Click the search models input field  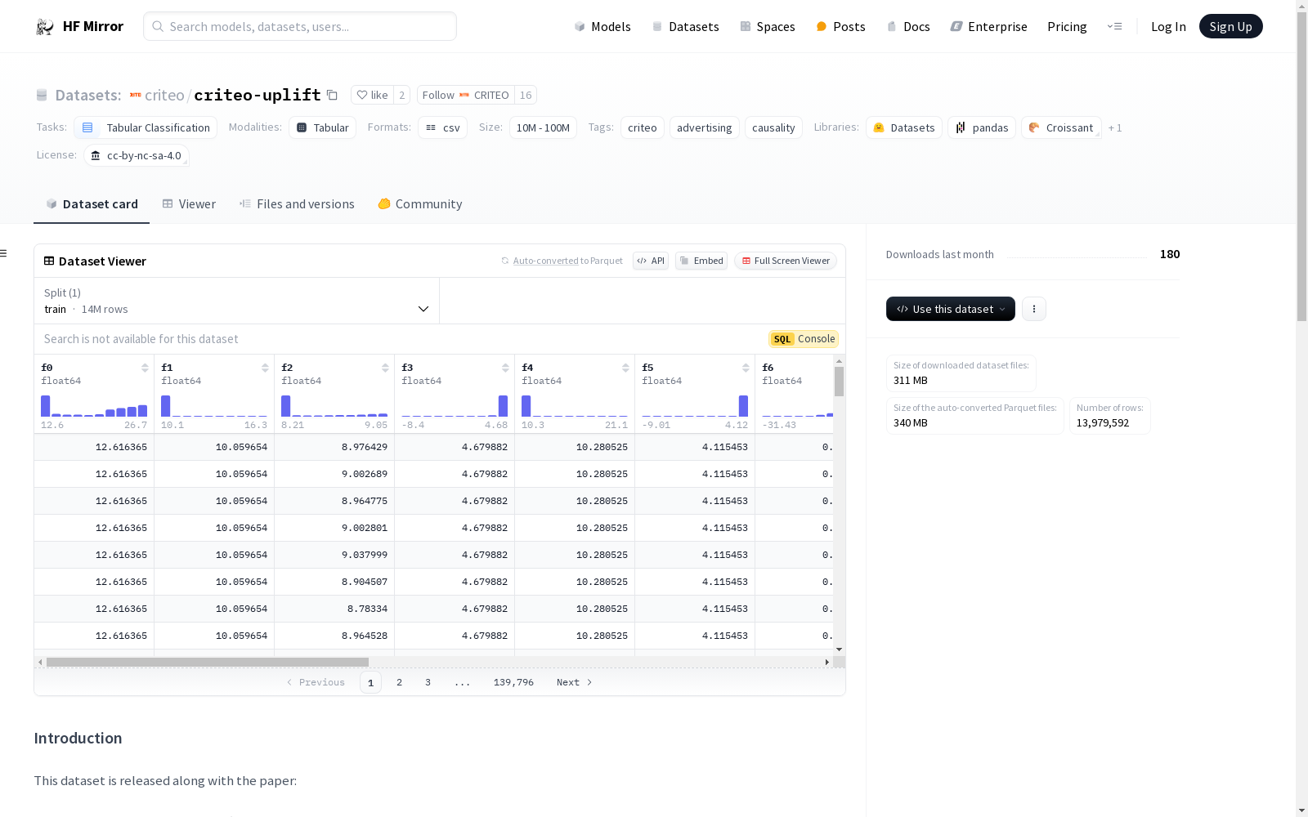click(x=300, y=26)
